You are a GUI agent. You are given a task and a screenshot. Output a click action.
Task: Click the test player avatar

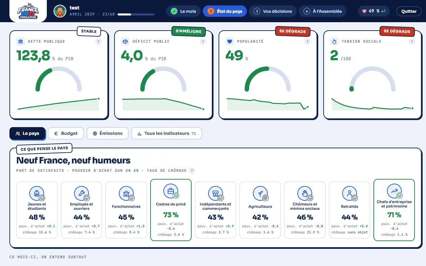tap(60, 11)
